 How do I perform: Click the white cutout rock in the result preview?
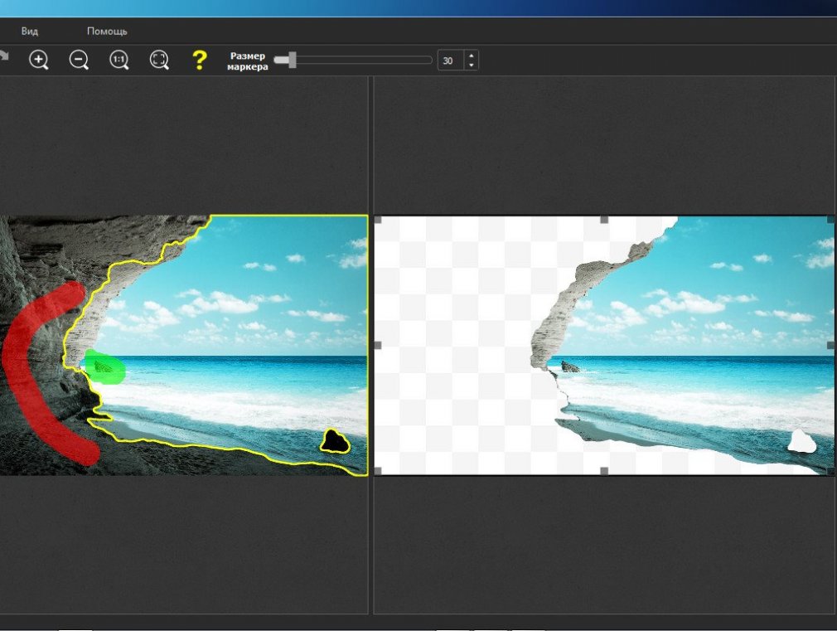point(802,441)
